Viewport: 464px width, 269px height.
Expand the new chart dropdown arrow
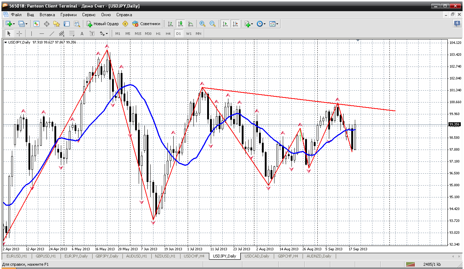tap(14, 24)
